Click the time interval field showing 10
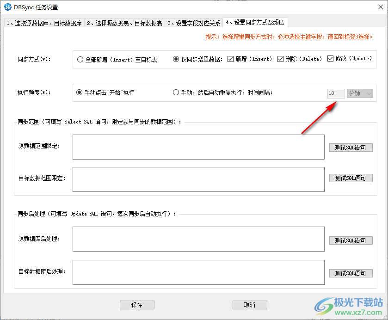 click(x=336, y=93)
